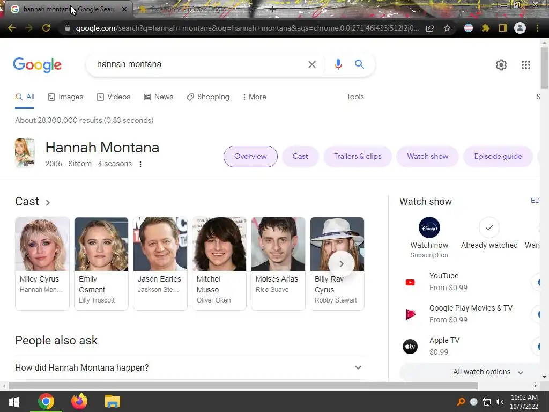Open search Tools
This screenshot has height=412, width=549.
(x=355, y=97)
